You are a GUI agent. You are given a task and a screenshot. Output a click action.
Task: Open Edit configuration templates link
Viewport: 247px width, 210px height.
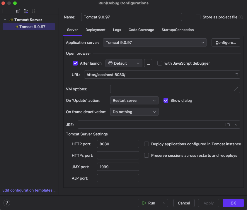(29, 190)
